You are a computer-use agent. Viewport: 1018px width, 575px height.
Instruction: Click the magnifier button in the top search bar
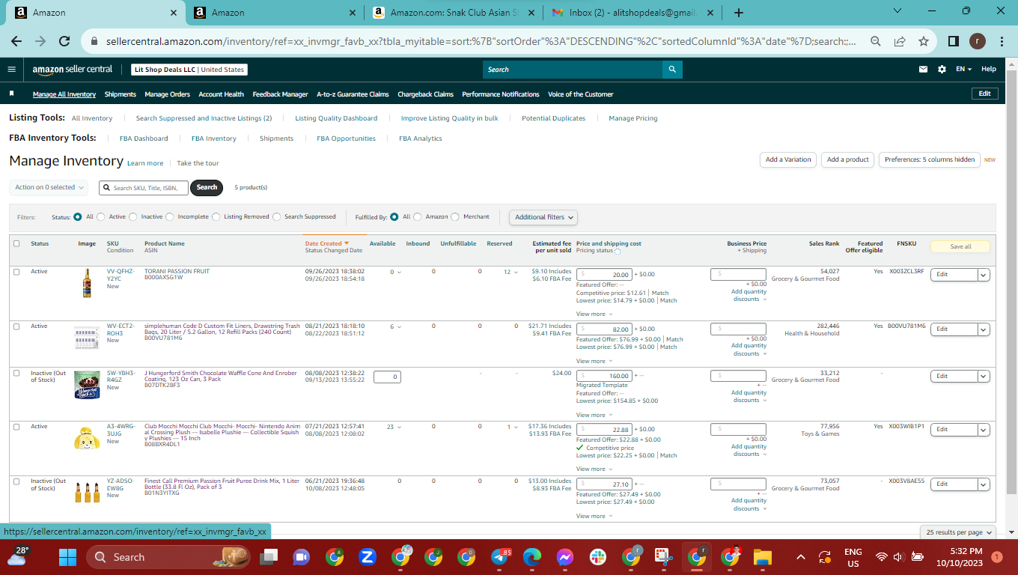tap(672, 70)
